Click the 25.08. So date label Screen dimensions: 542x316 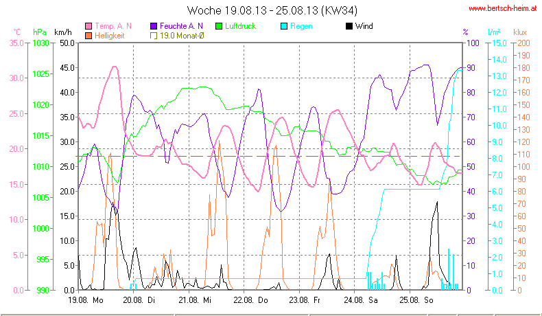pyautogui.click(x=416, y=300)
